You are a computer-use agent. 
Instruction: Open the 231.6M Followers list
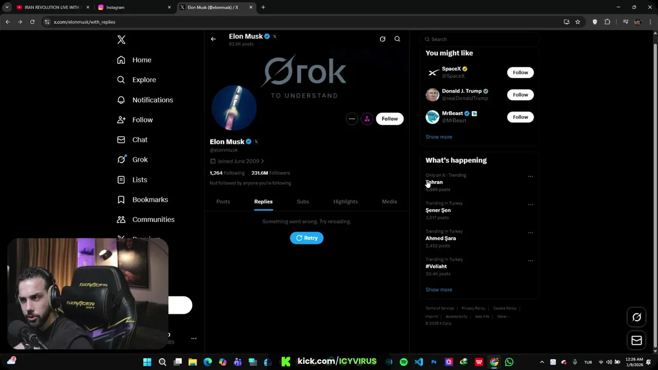pos(271,173)
